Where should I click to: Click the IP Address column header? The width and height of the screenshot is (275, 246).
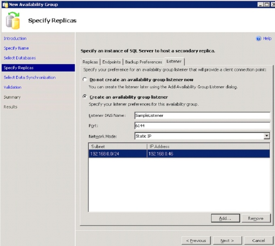click(x=208, y=147)
